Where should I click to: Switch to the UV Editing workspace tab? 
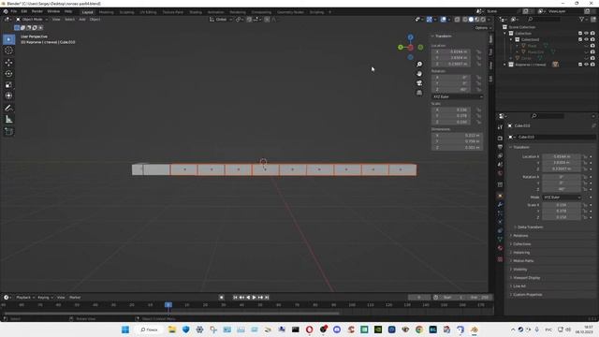[x=148, y=12]
